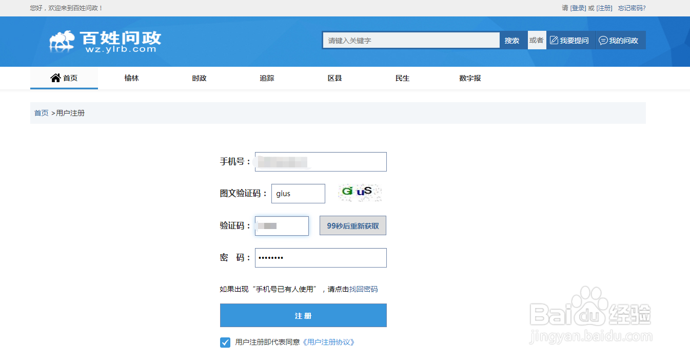Click the speech bubble icon on 我的问政

click(x=604, y=40)
